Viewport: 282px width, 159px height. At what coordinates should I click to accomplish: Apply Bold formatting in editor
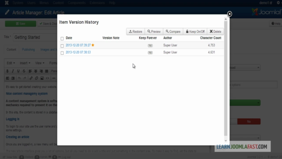[x=7, y=71]
